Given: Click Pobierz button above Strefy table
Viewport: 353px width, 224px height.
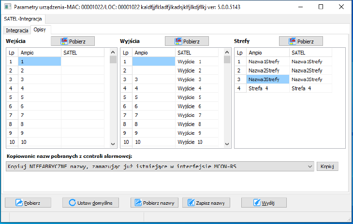Looking at the screenshot, I should coord(301,42).
